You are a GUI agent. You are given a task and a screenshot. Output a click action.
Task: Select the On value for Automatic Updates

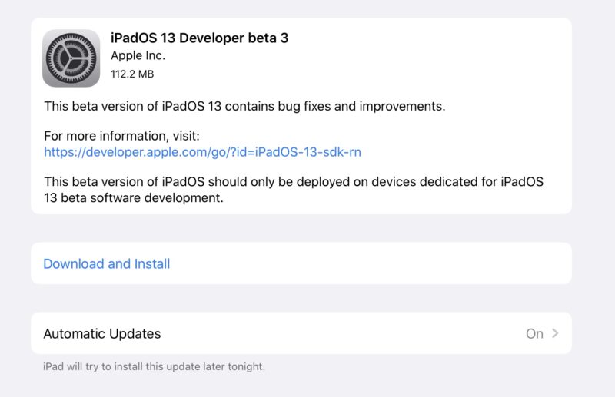(x=534, y=333)
